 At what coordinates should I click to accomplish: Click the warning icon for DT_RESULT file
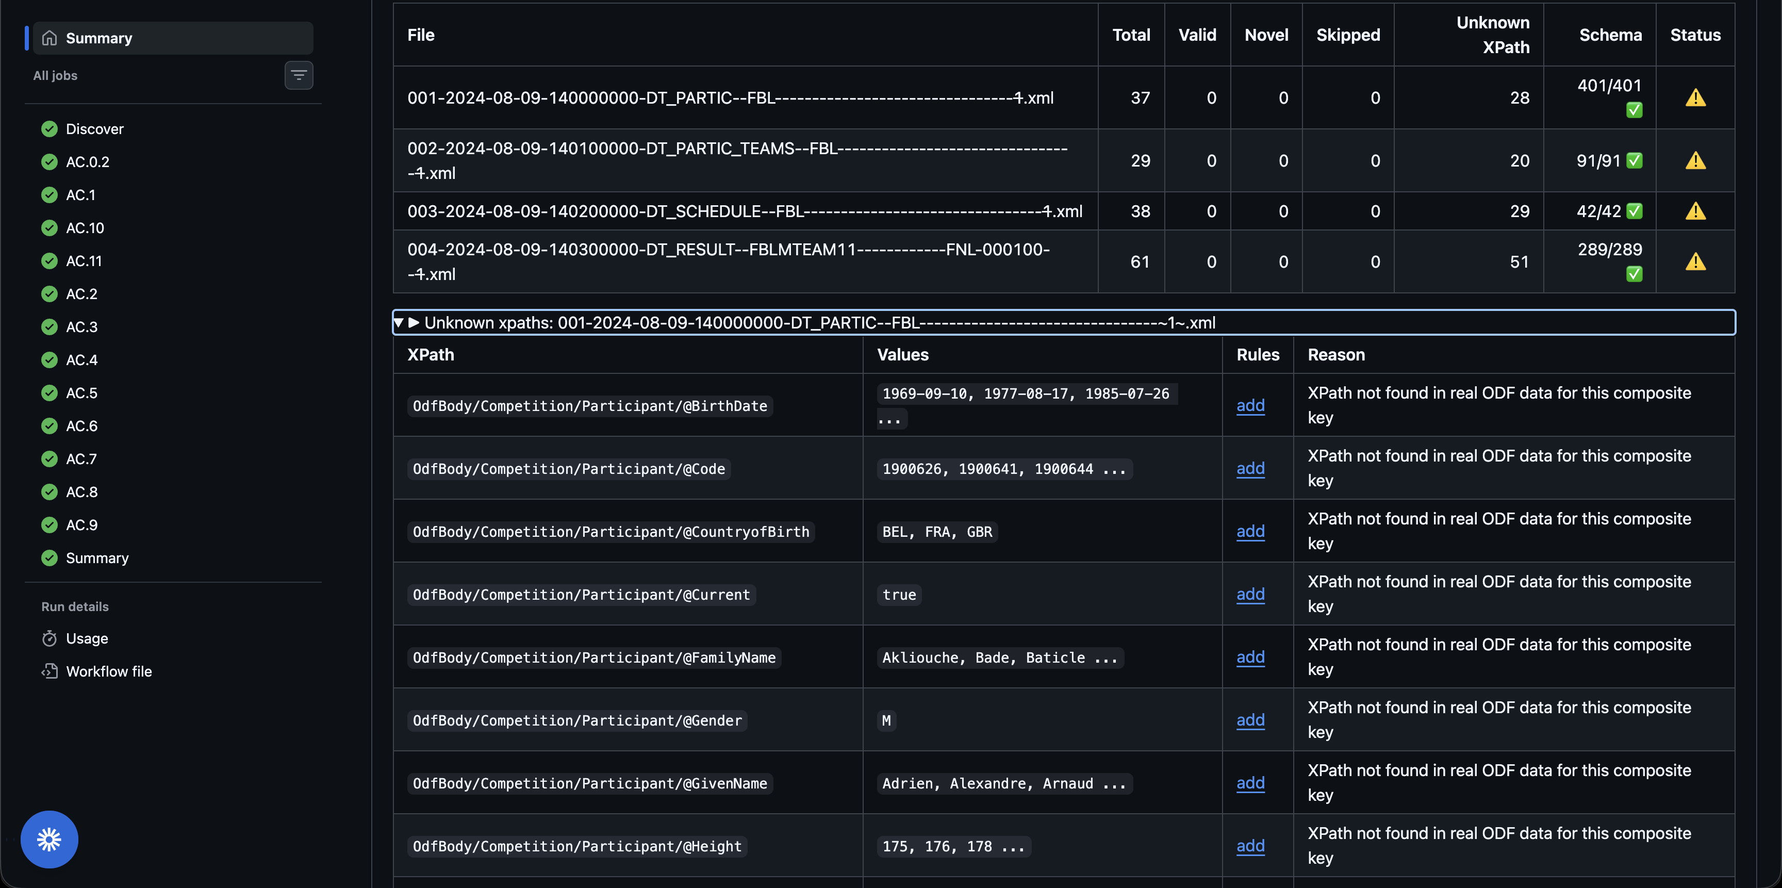pyautogui.click(x=1695, y=261)
